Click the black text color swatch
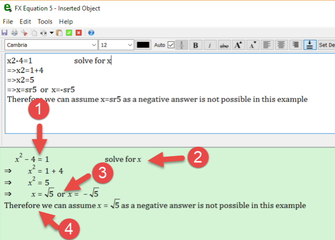 click(x=143, y=45)
